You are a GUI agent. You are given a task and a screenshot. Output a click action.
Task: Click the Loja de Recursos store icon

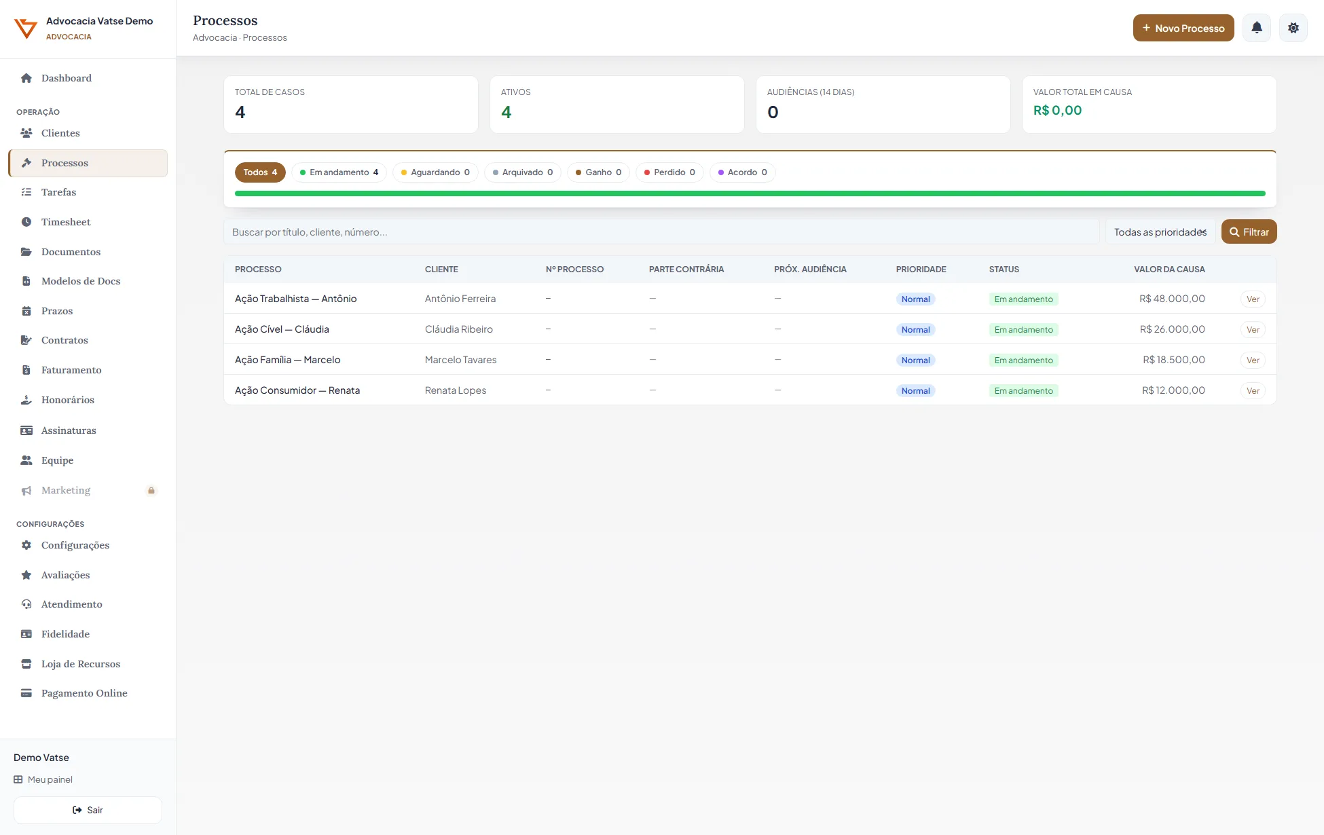coord(26,664)
